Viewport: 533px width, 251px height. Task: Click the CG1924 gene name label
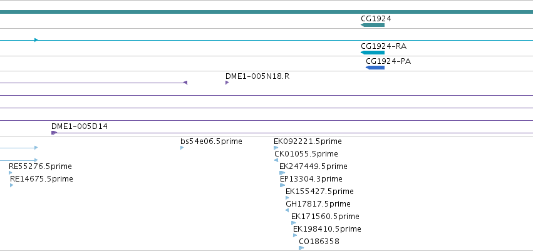(376, 19)
